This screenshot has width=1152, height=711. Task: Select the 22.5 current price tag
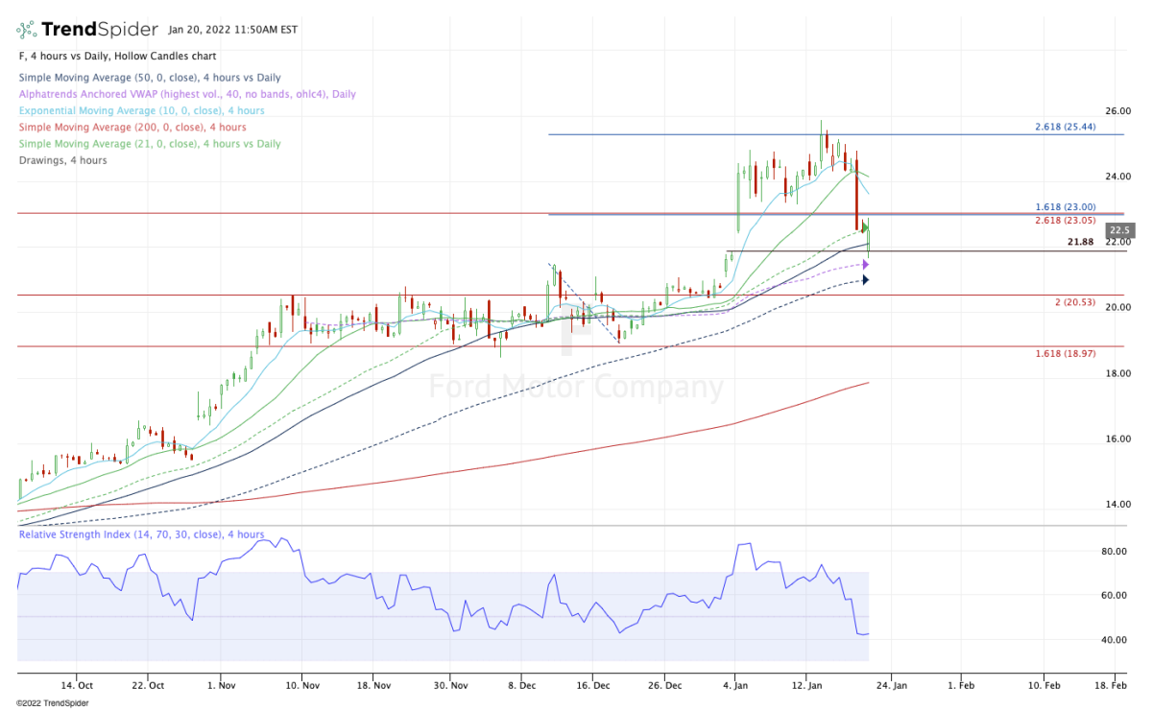coord(1119,230)
